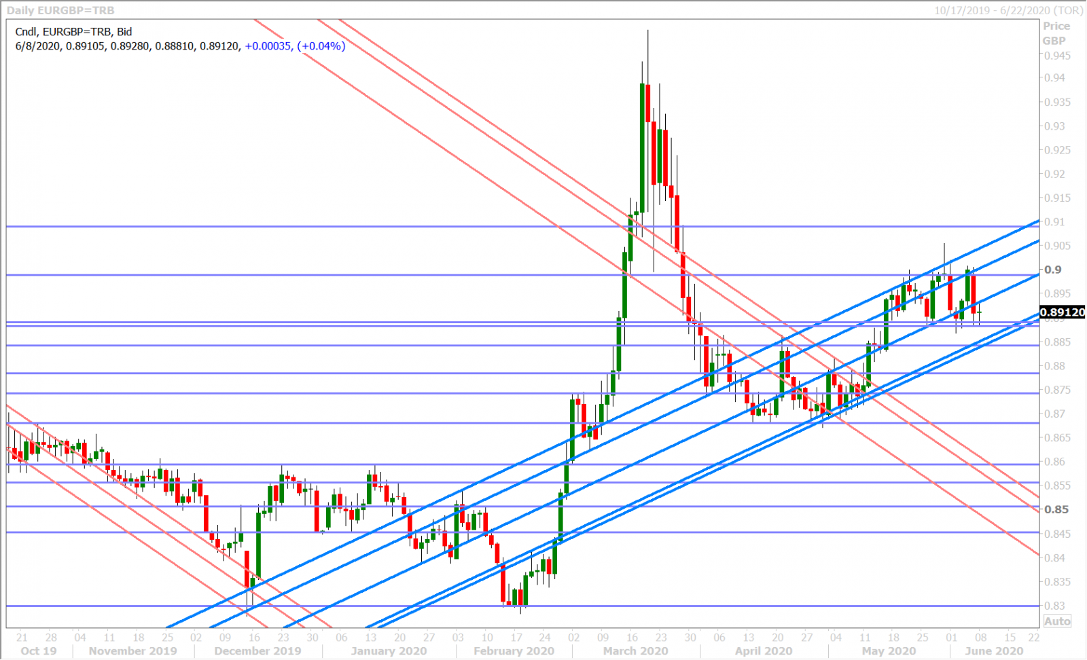Click the 'Oct 19' month label
Viewport: 1087px width, 660px height.
pos(39,651)
